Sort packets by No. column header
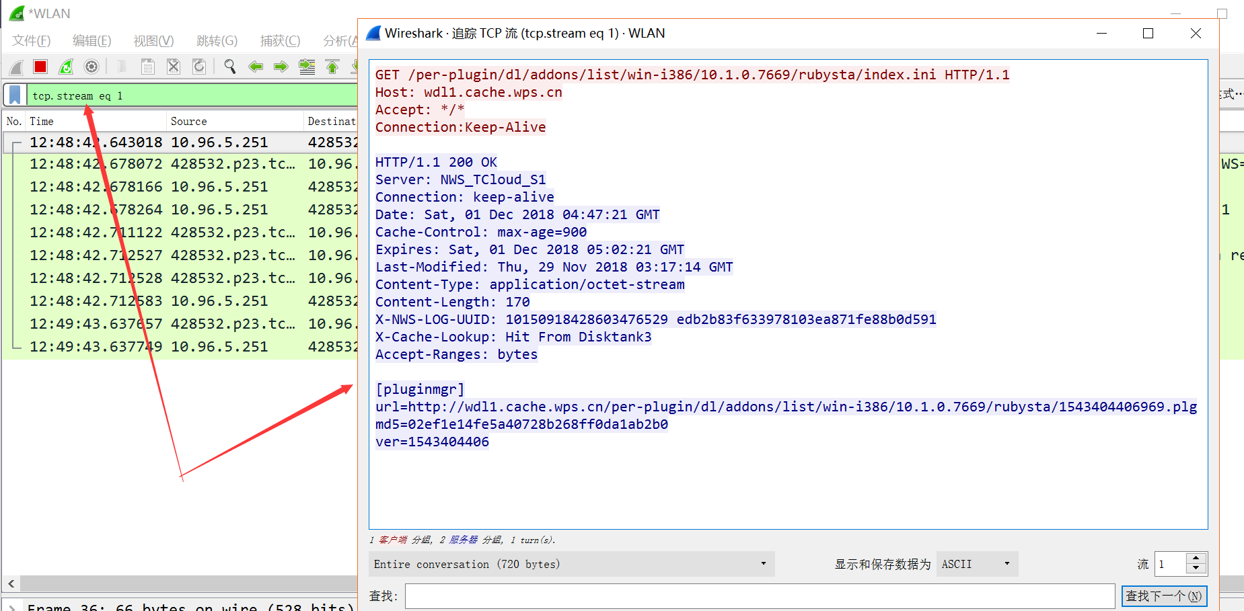 pos(14,121)
